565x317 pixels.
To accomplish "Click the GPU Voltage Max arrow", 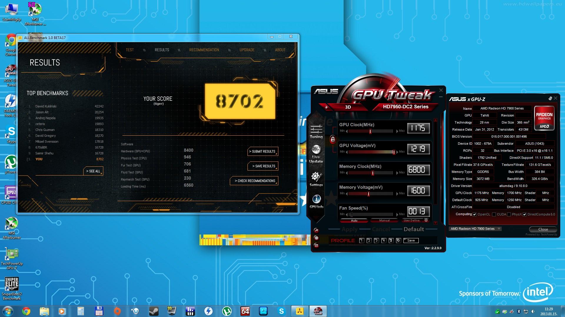I will click(397, 152).
